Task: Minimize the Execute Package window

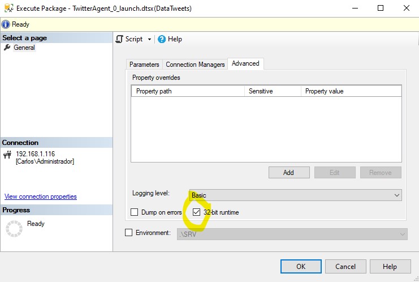Action: click(355, 8)
